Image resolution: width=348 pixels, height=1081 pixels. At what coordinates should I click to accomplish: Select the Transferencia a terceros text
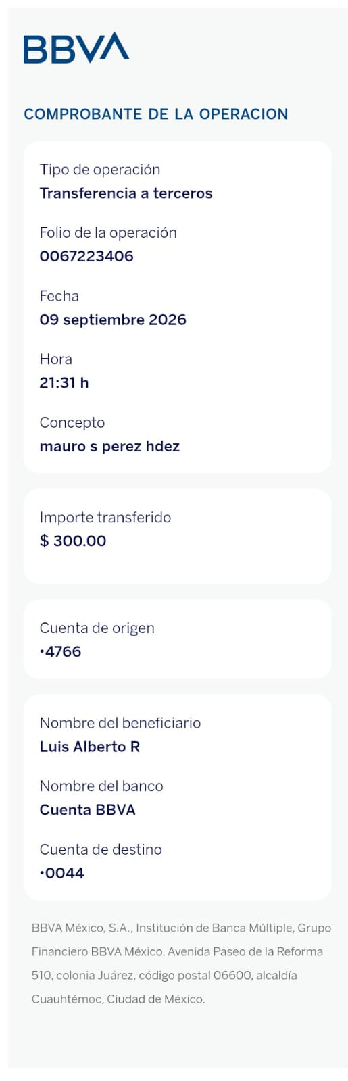pos(126,193)
